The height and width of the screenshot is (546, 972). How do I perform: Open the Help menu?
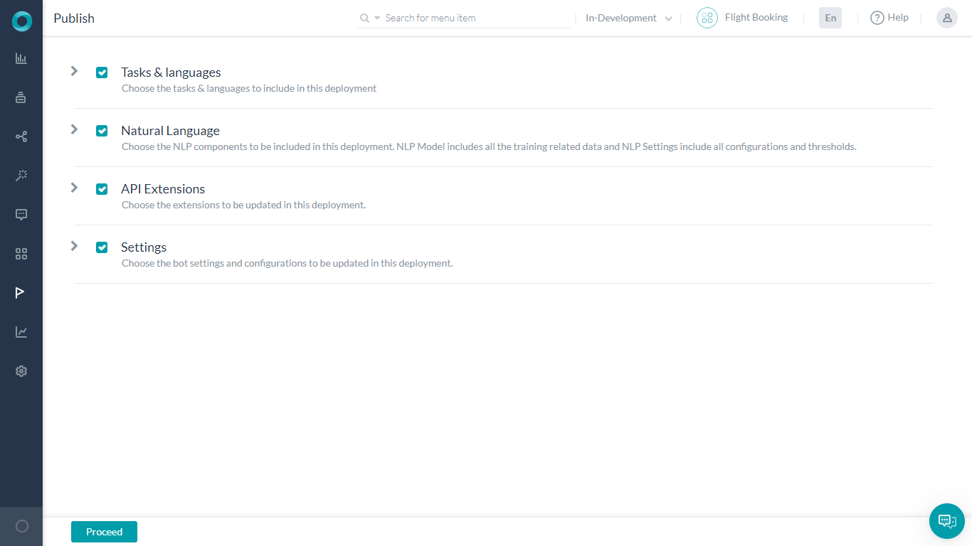889,17
